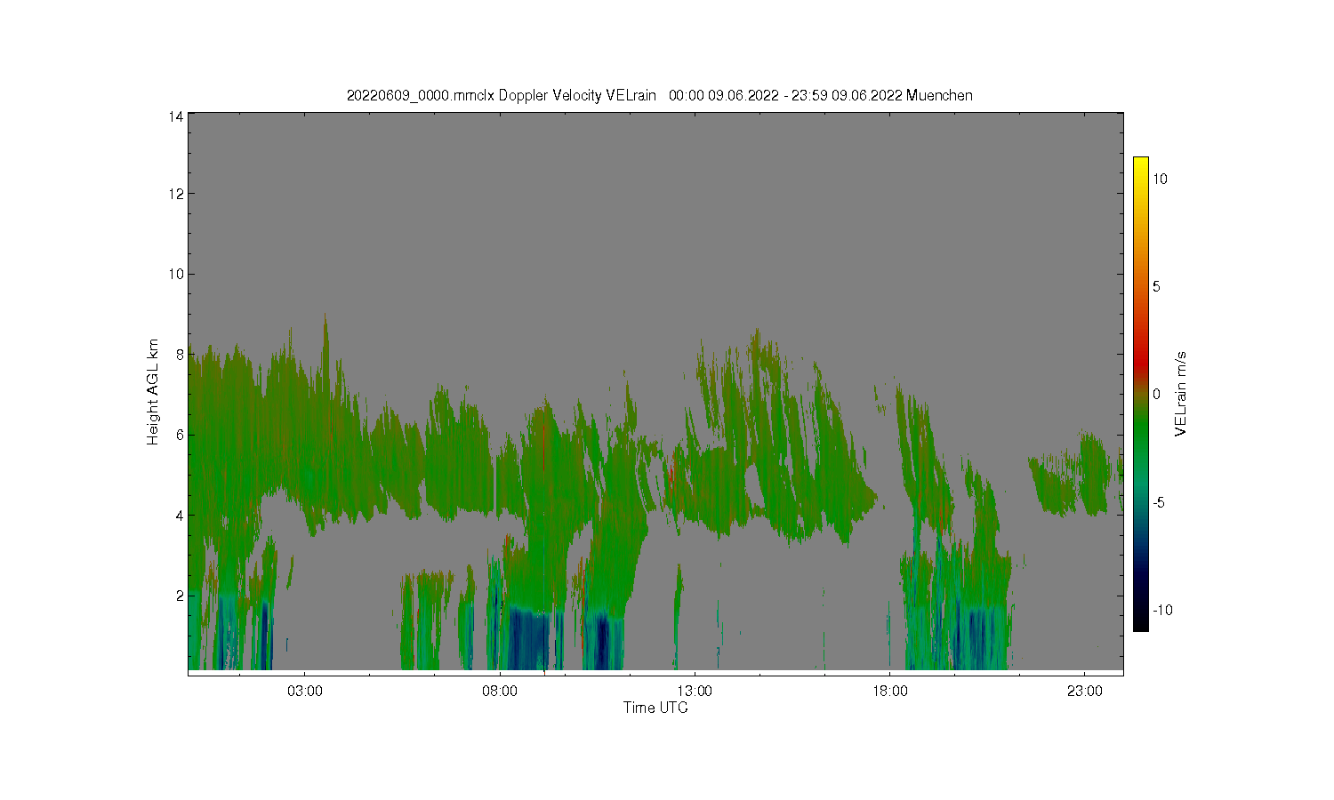Click the height tick label 12
Screen dimensions: 1334x800
[x=176, y=194]
